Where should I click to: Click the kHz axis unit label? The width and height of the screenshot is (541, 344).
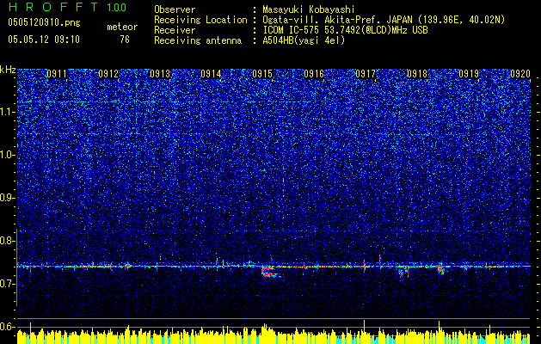point(8,70)
